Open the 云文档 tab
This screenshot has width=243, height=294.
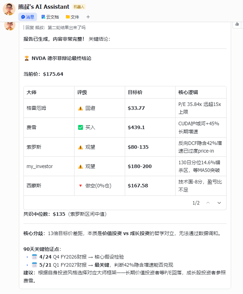click(x=50, y=17)
